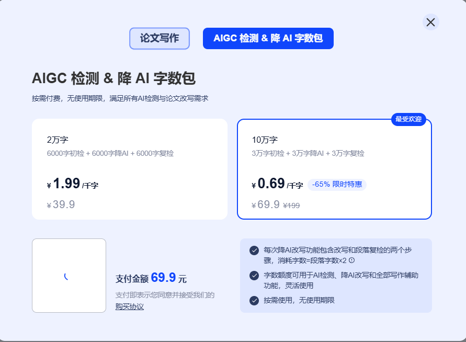Viewport: 466px width, 342px height.
Task: Click the 最受欢迎 corner badge
Action: tap(410, 119)
